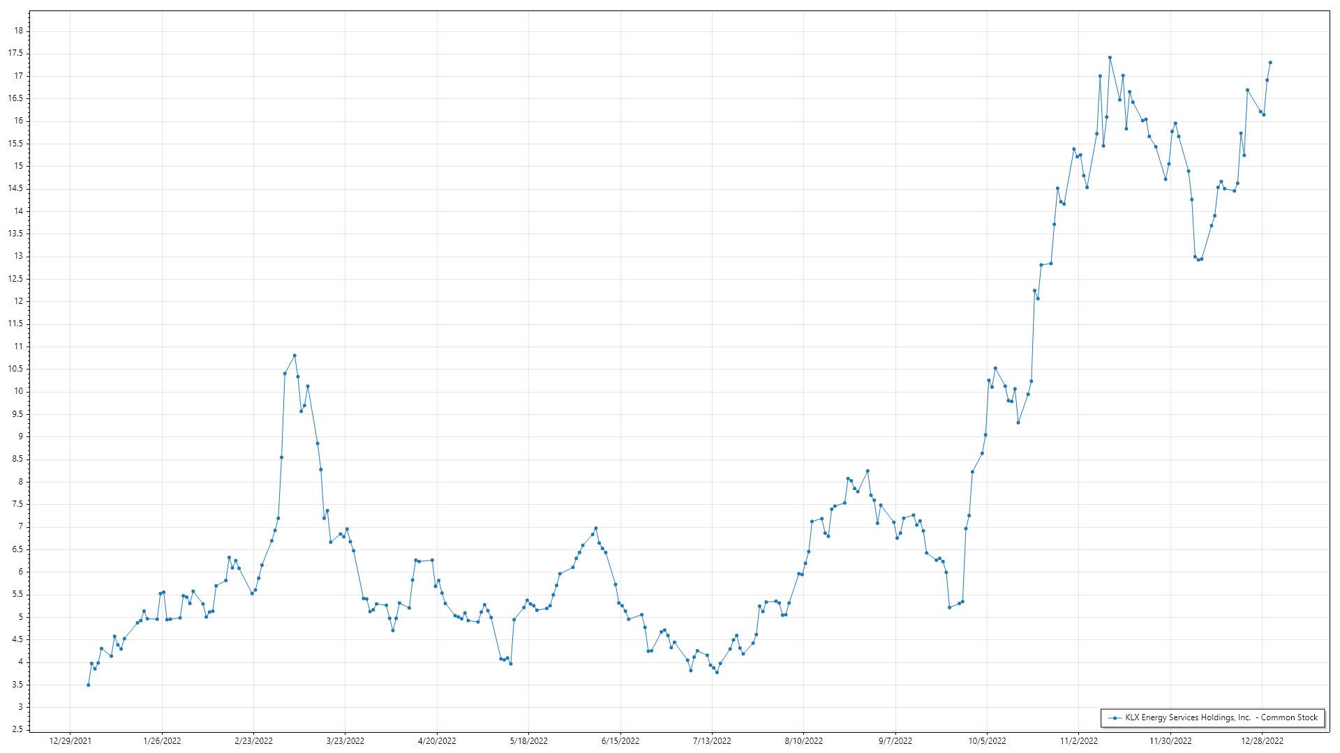This screenshot has height=753, width=1340.
Task: Click the 7/13/2022 x-axis date label
Action: coord(712,741)
